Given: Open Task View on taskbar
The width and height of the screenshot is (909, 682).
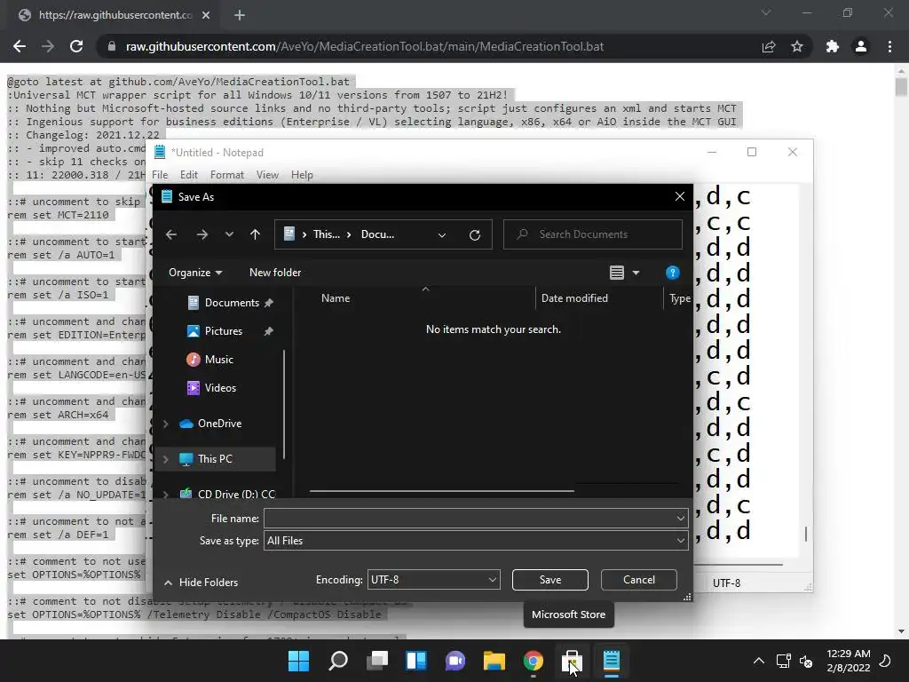Looking at the screenshot, I should tap(377, 661).
